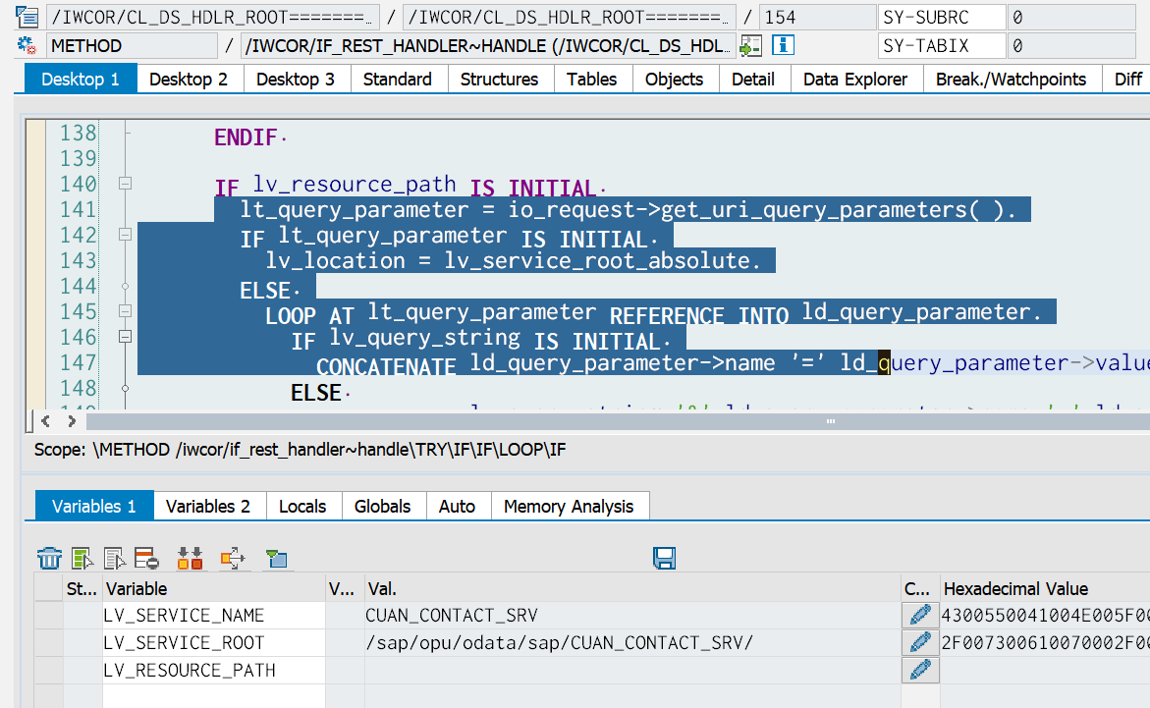Show the Locals tab
Image resolution: width=1150 pixels, height=708 pixels.
click(302, 506)
